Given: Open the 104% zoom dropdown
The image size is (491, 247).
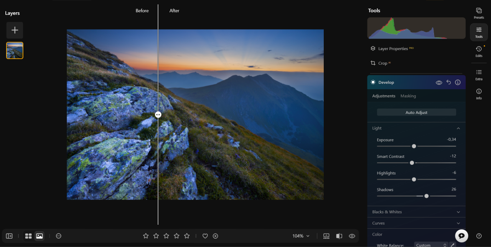Looking at the screenshot, I should click(x=301, y=236).
